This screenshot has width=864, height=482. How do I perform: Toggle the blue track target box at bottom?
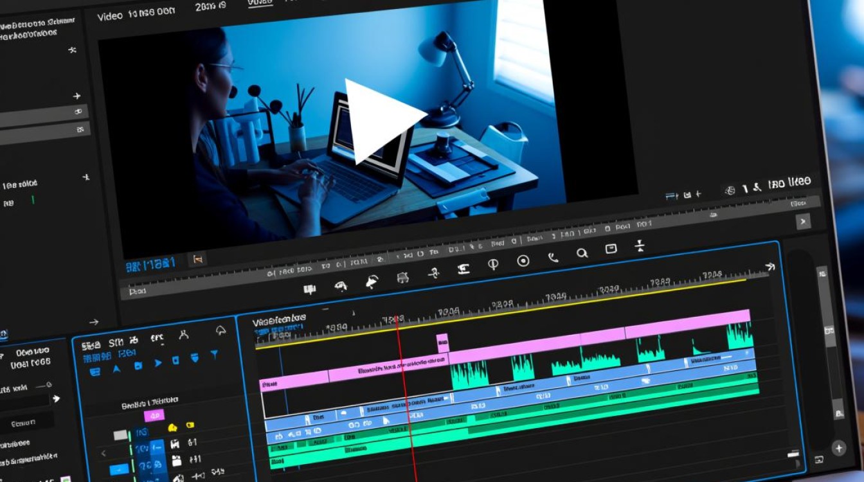[118, 469]
